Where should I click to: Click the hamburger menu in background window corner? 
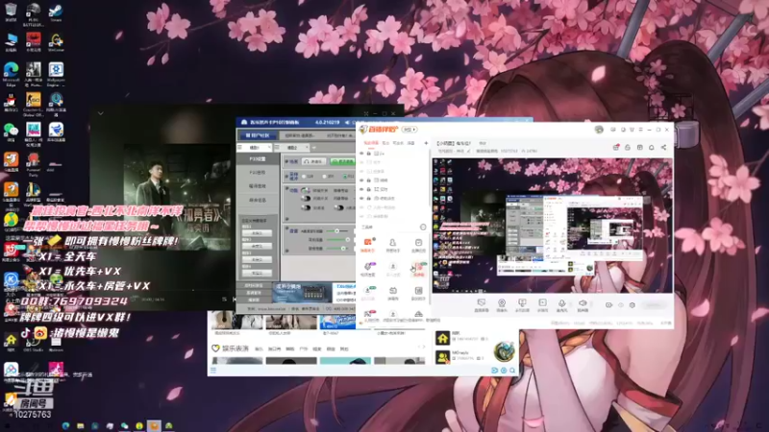(x=212, y=371)
